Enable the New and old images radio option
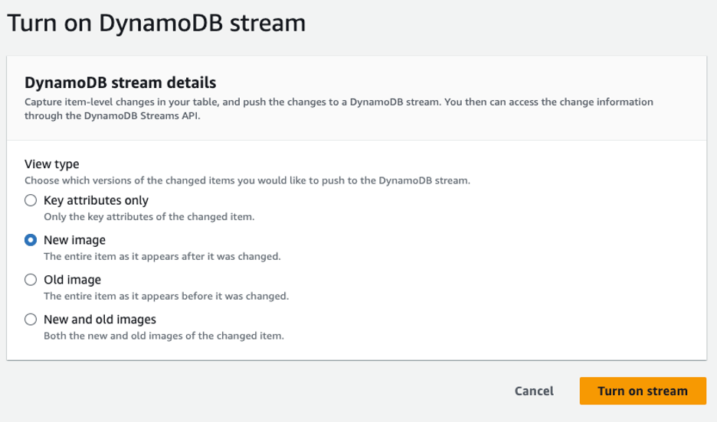 point(31,320)
